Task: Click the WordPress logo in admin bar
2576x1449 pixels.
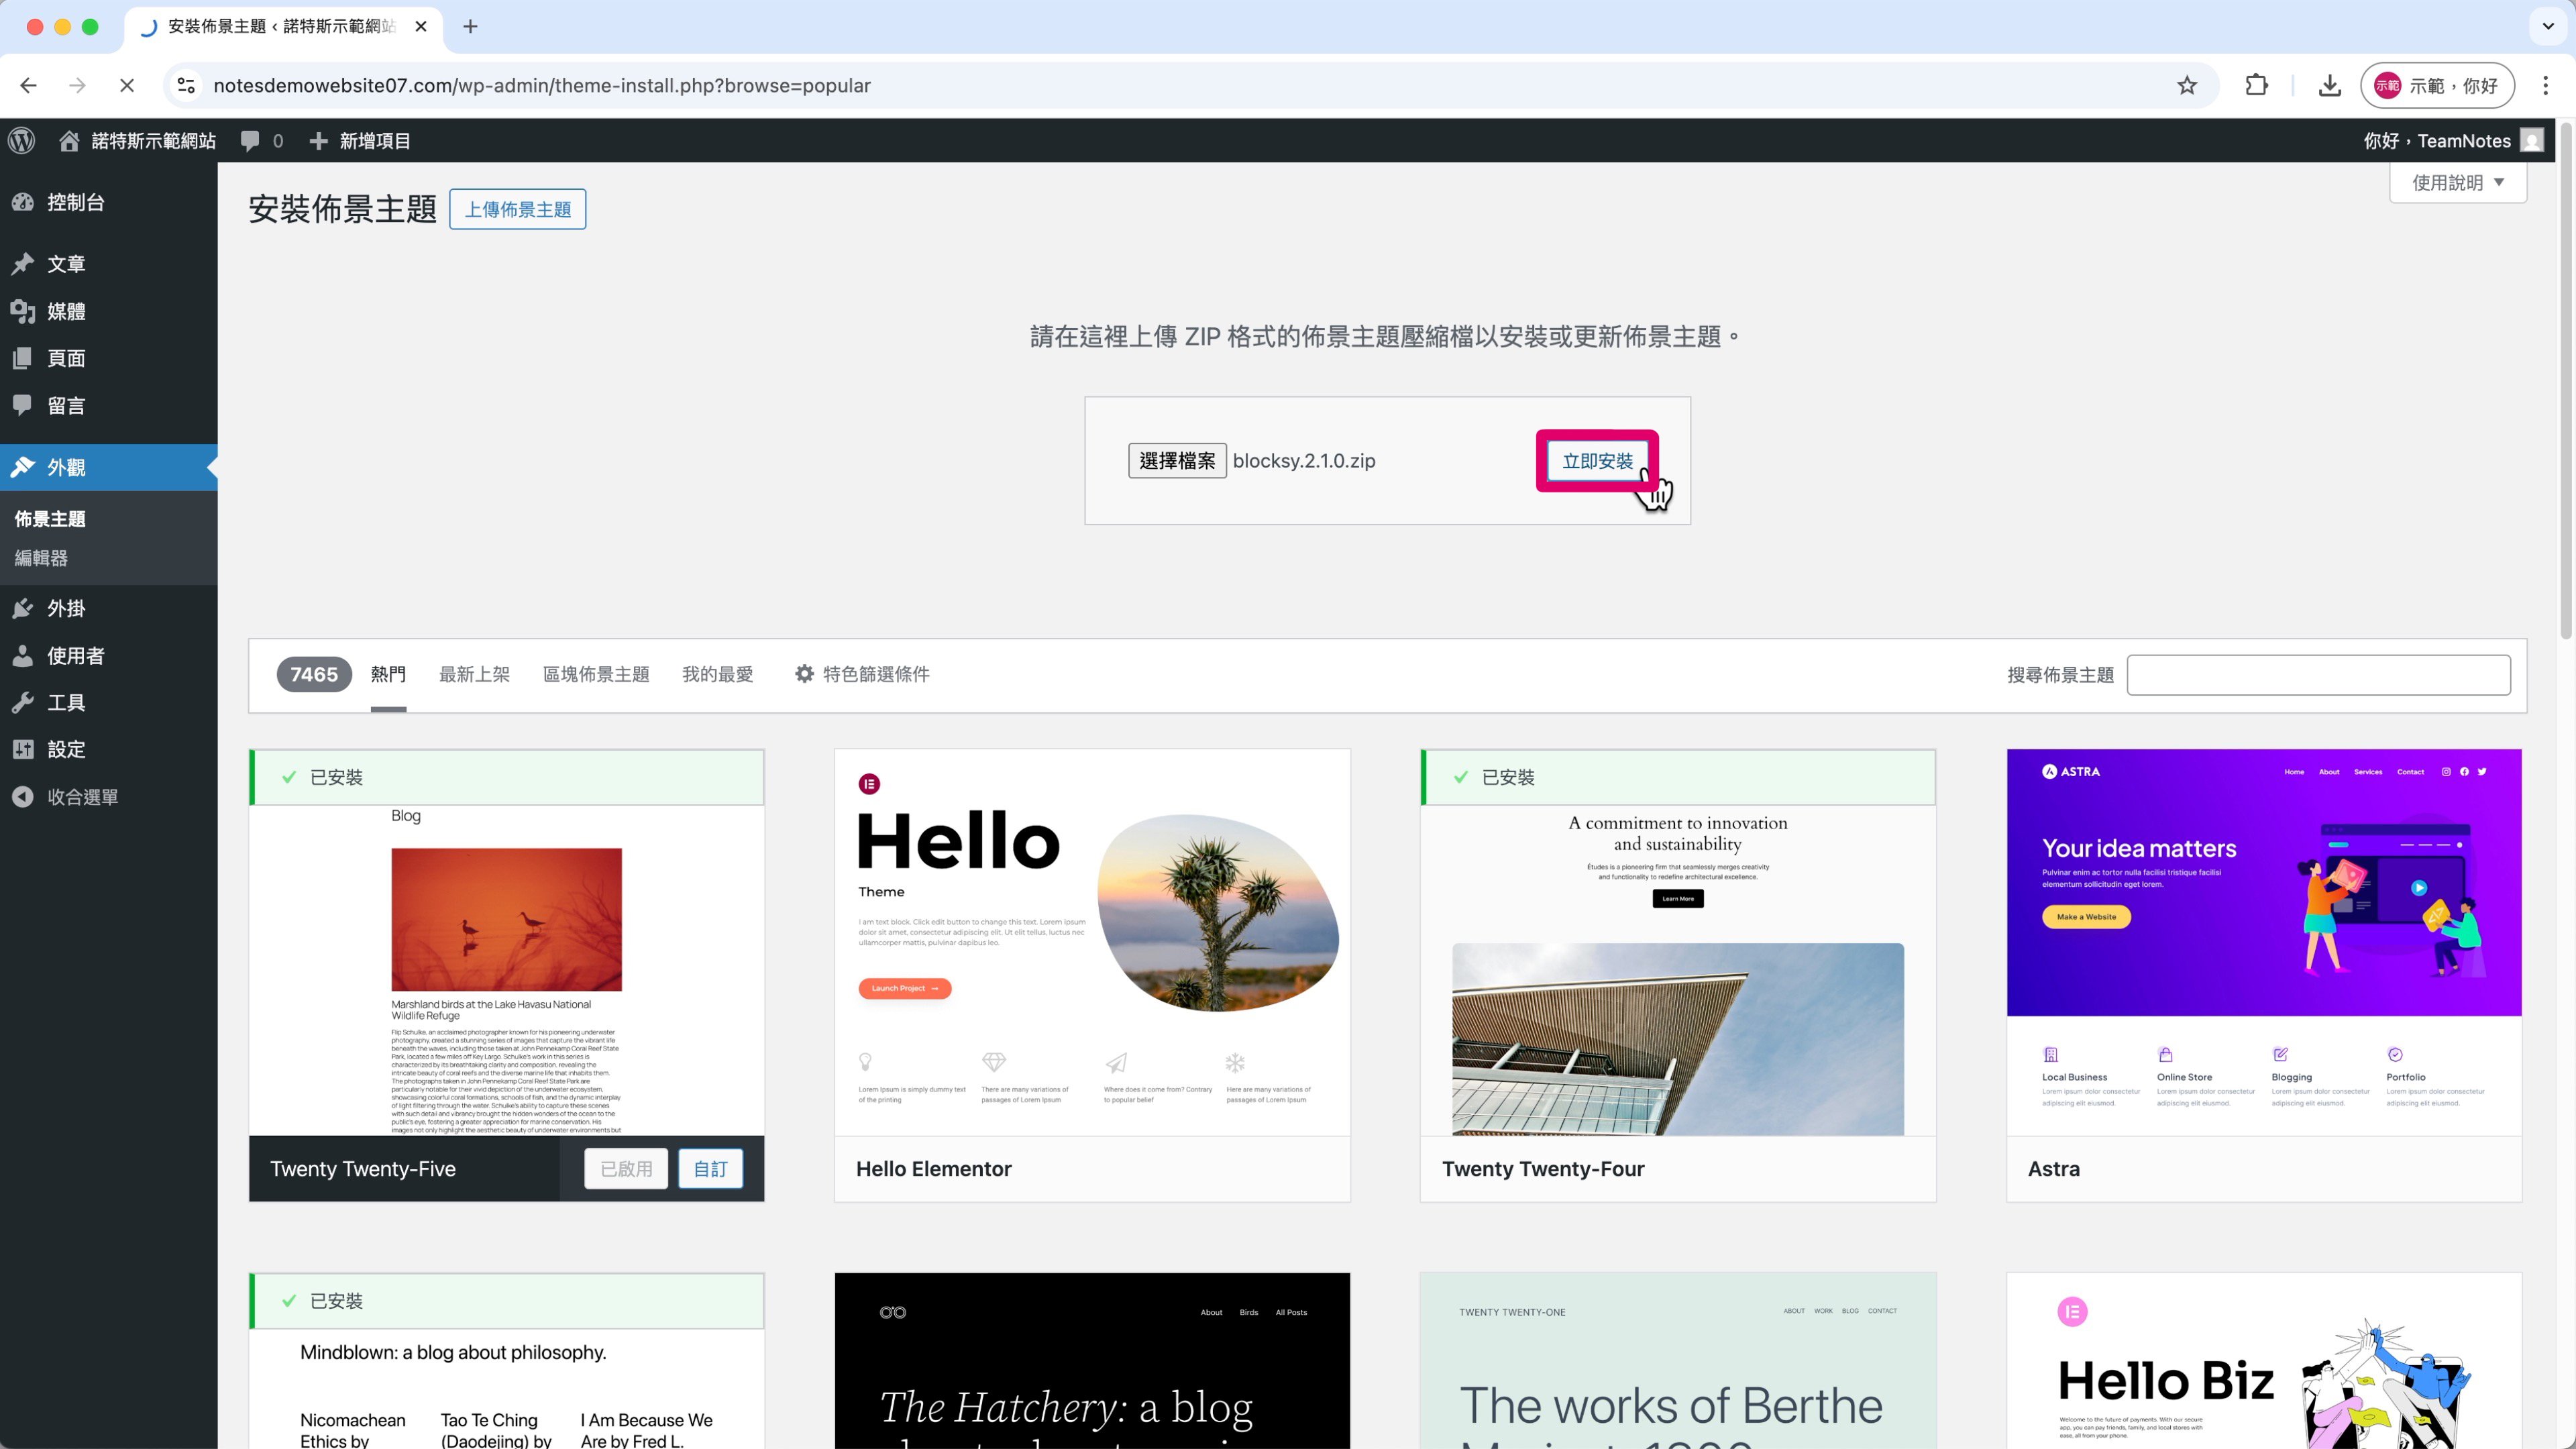Action: 22,141
